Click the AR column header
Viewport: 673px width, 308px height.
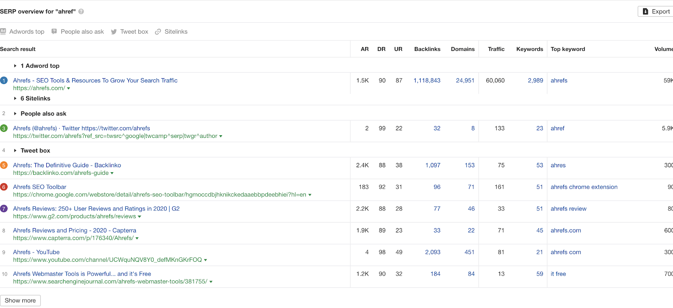coord(365,49)
